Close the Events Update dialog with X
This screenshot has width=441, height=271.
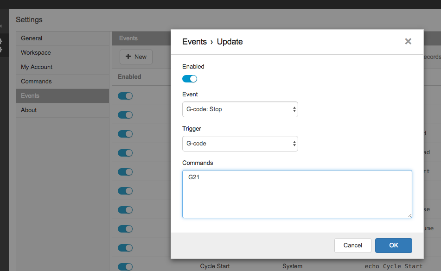coord(408,42)
